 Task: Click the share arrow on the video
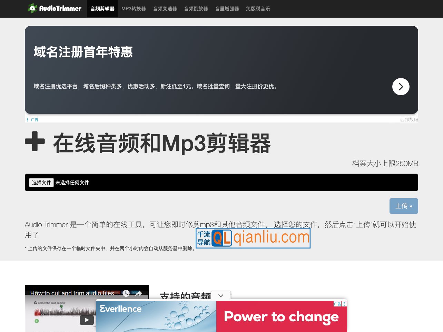[138, 293]
